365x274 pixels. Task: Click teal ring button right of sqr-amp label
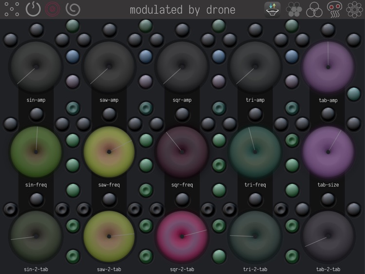[x=219, y=108]
